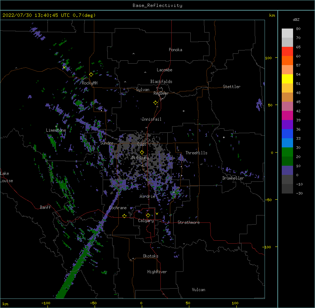Pick the blue 33-36 dBZ legend swatch
This screenshot has width=315, height=308.
(287, 134)
